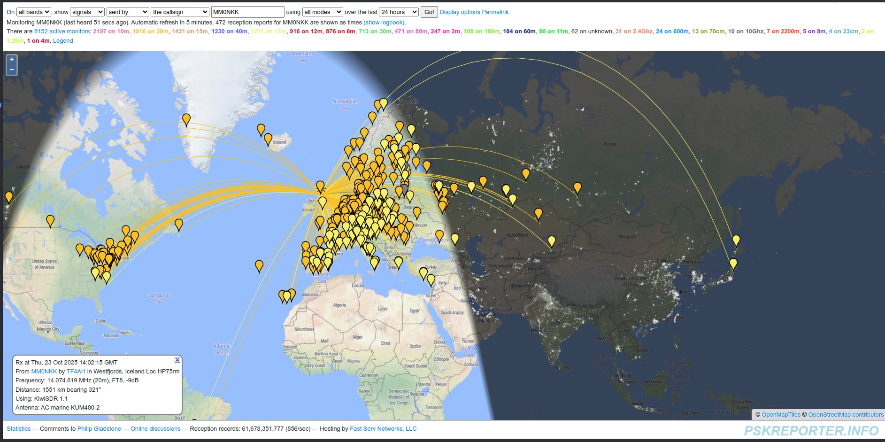Open the Statistics footer link
Screen dimensions: 885x442
(19, 429)
